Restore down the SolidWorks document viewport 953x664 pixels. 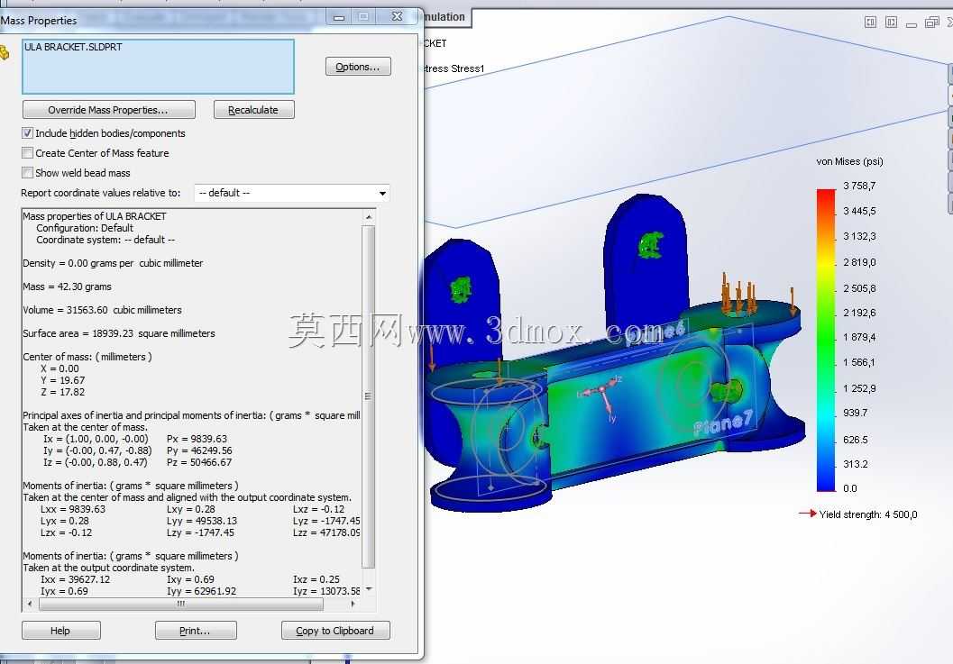click(931, 23)
